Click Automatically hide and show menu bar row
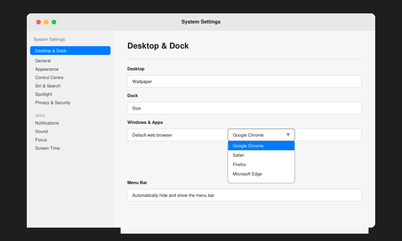Viewport: 402px width, 241px height. pyautogui.click(x=245, y=195)
